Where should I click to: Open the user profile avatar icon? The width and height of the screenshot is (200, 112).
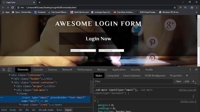click(192, 7)
